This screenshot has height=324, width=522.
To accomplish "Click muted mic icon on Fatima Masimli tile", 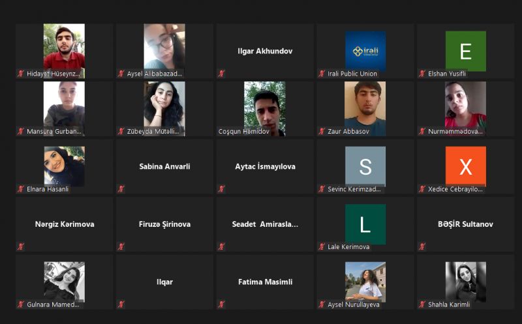I will click(221, 304).
